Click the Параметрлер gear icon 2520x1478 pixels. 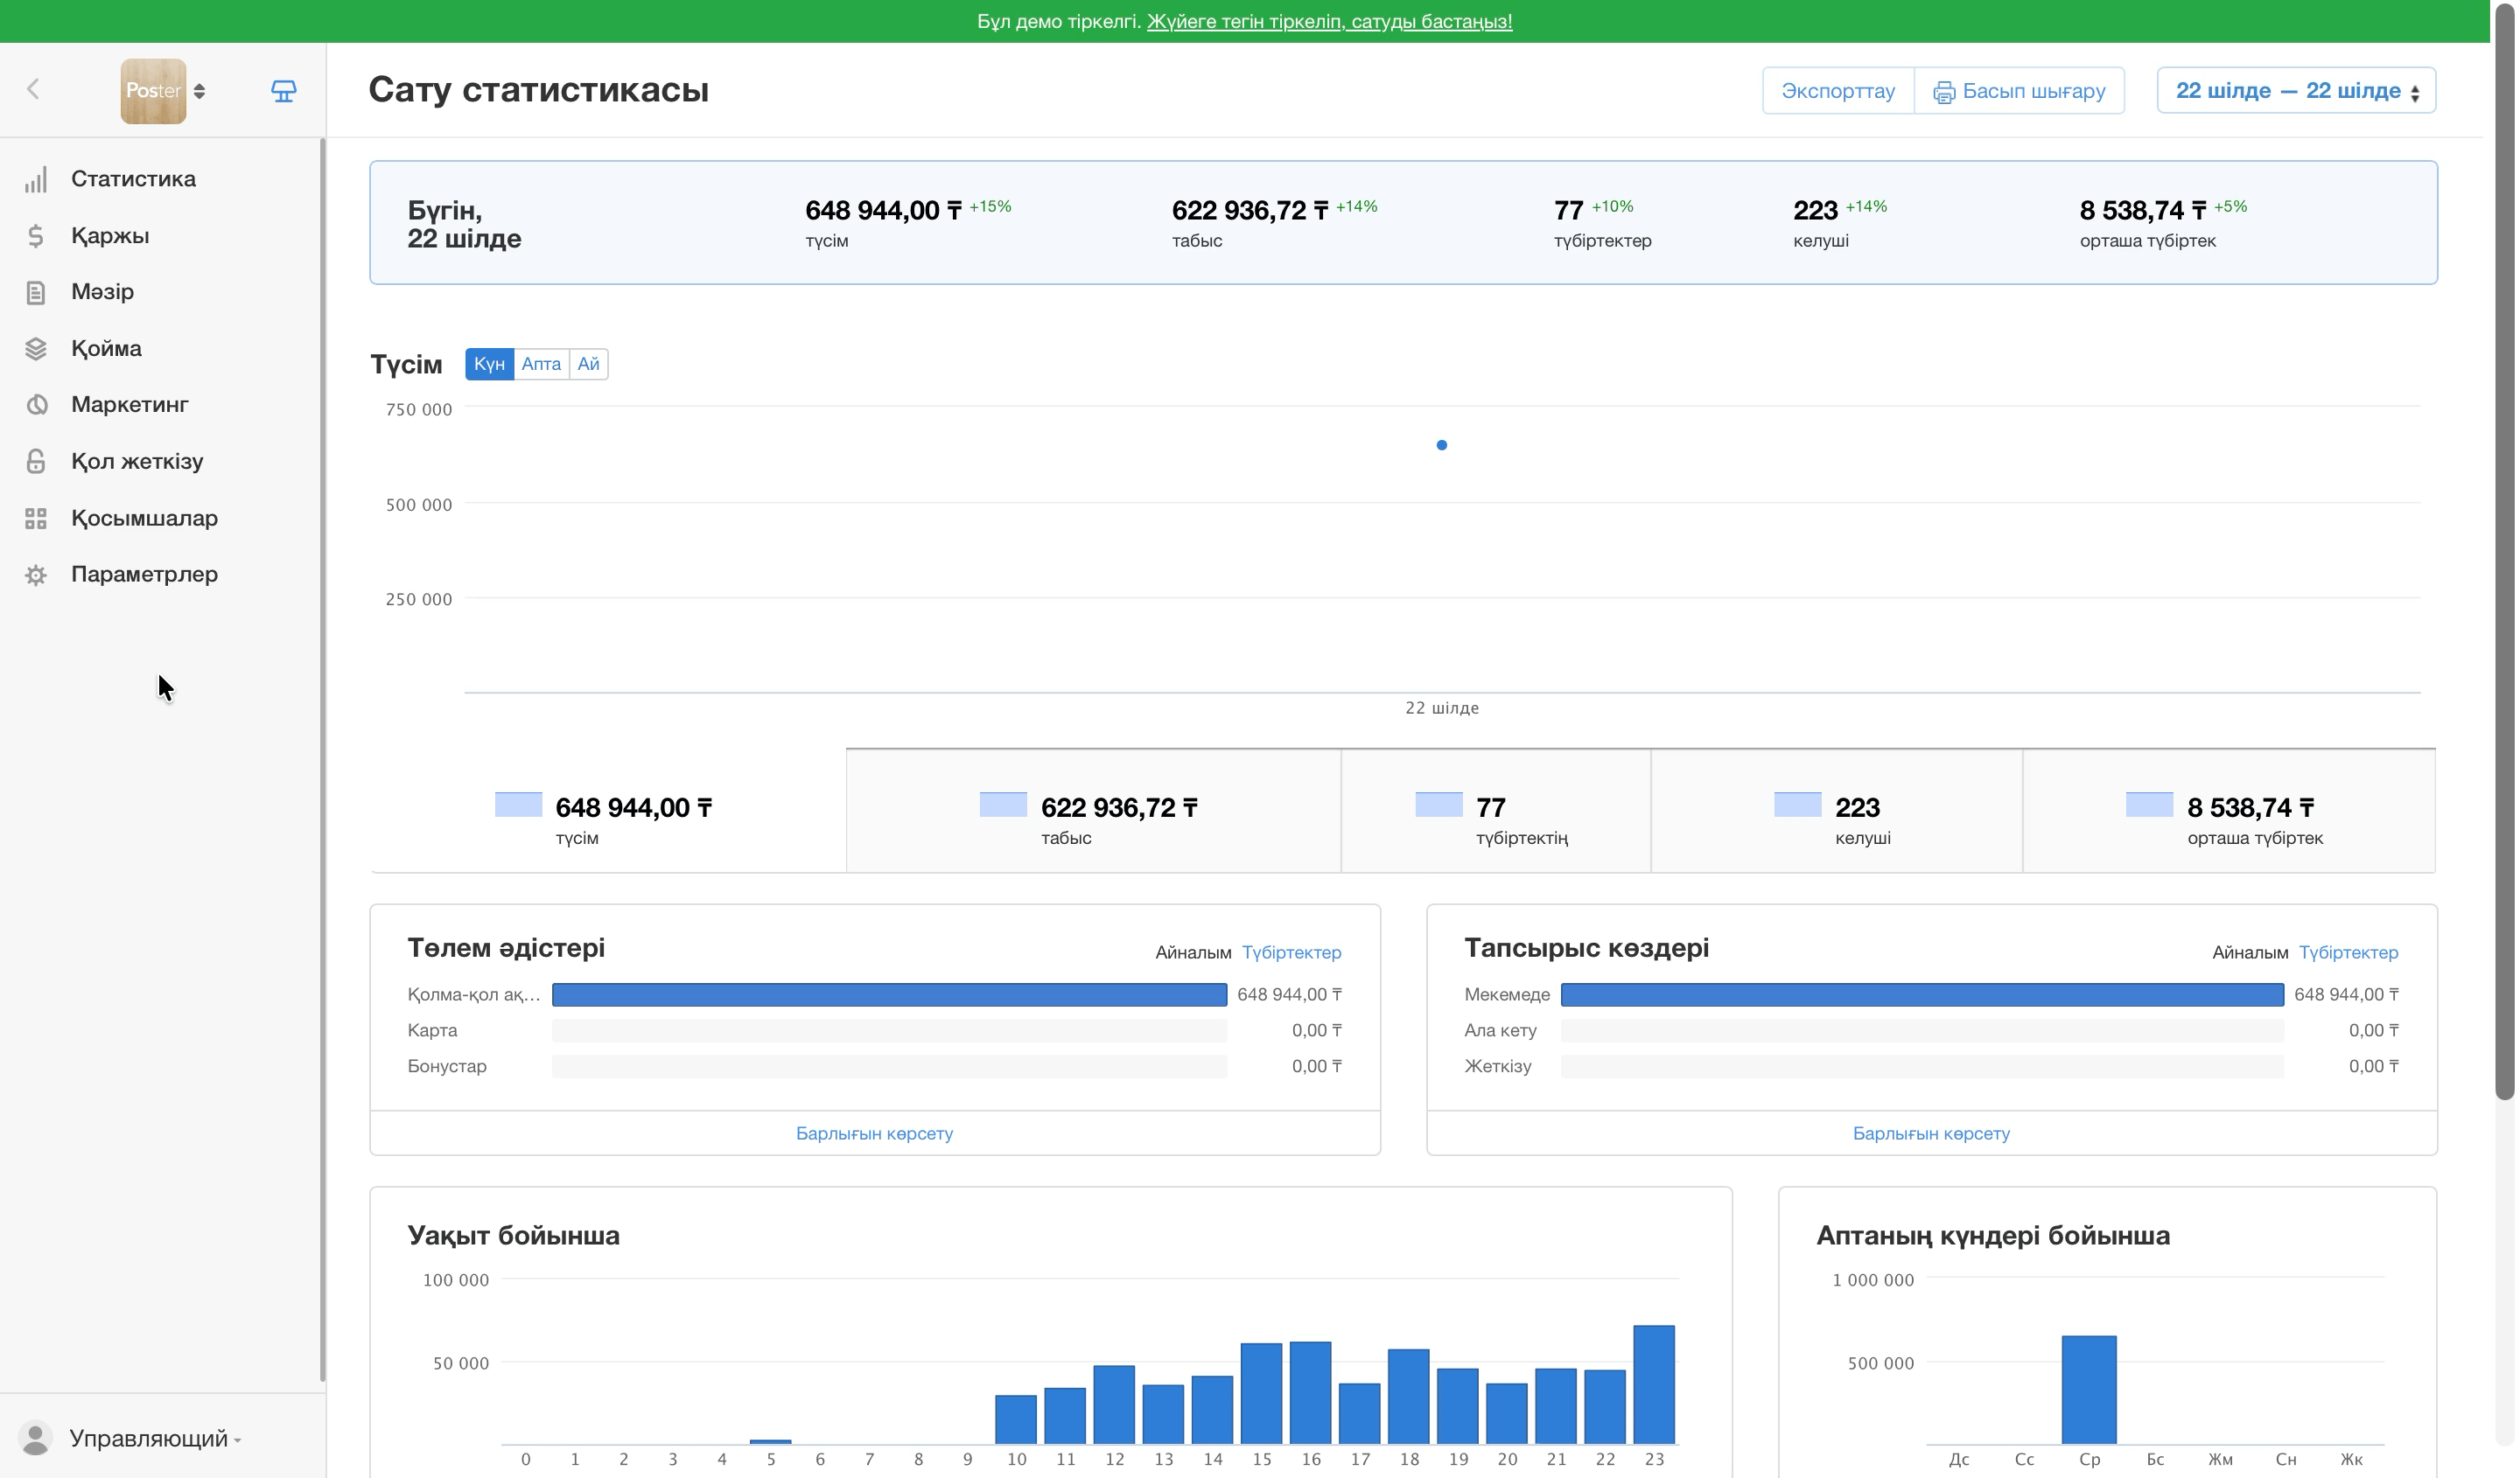(x=36, y=575)
